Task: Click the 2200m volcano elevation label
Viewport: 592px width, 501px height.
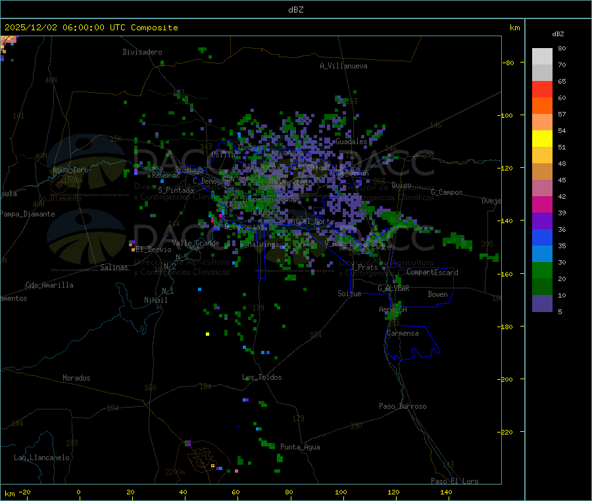Action: (x=175, y=472)
